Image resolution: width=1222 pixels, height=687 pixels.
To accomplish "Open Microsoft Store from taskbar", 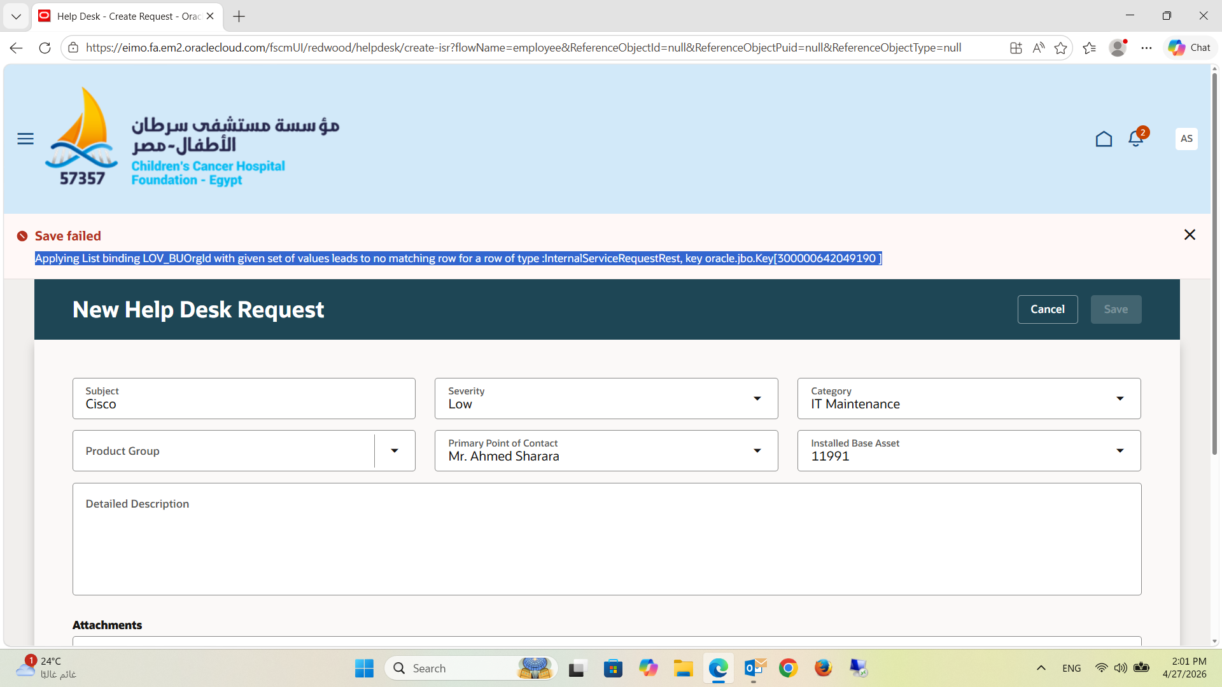I will pyautogui.click(x=613, y=669).
